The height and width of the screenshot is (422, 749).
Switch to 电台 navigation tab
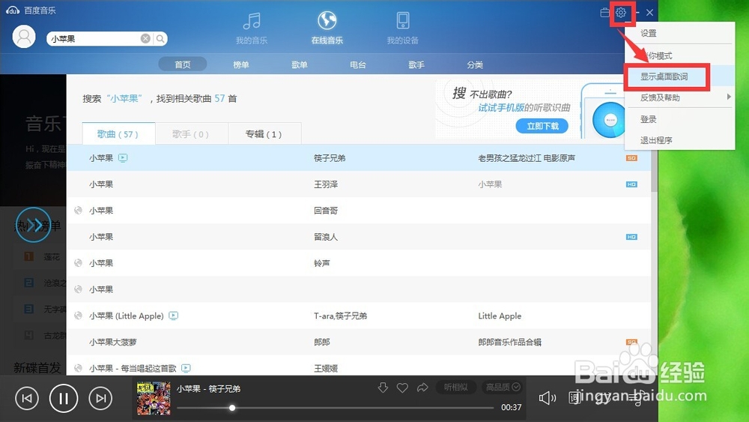pos(358,64)
